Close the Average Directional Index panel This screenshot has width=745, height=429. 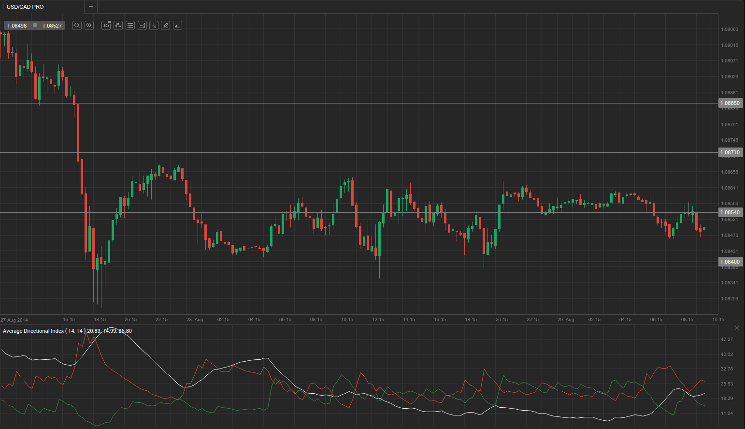coord(737,328)
